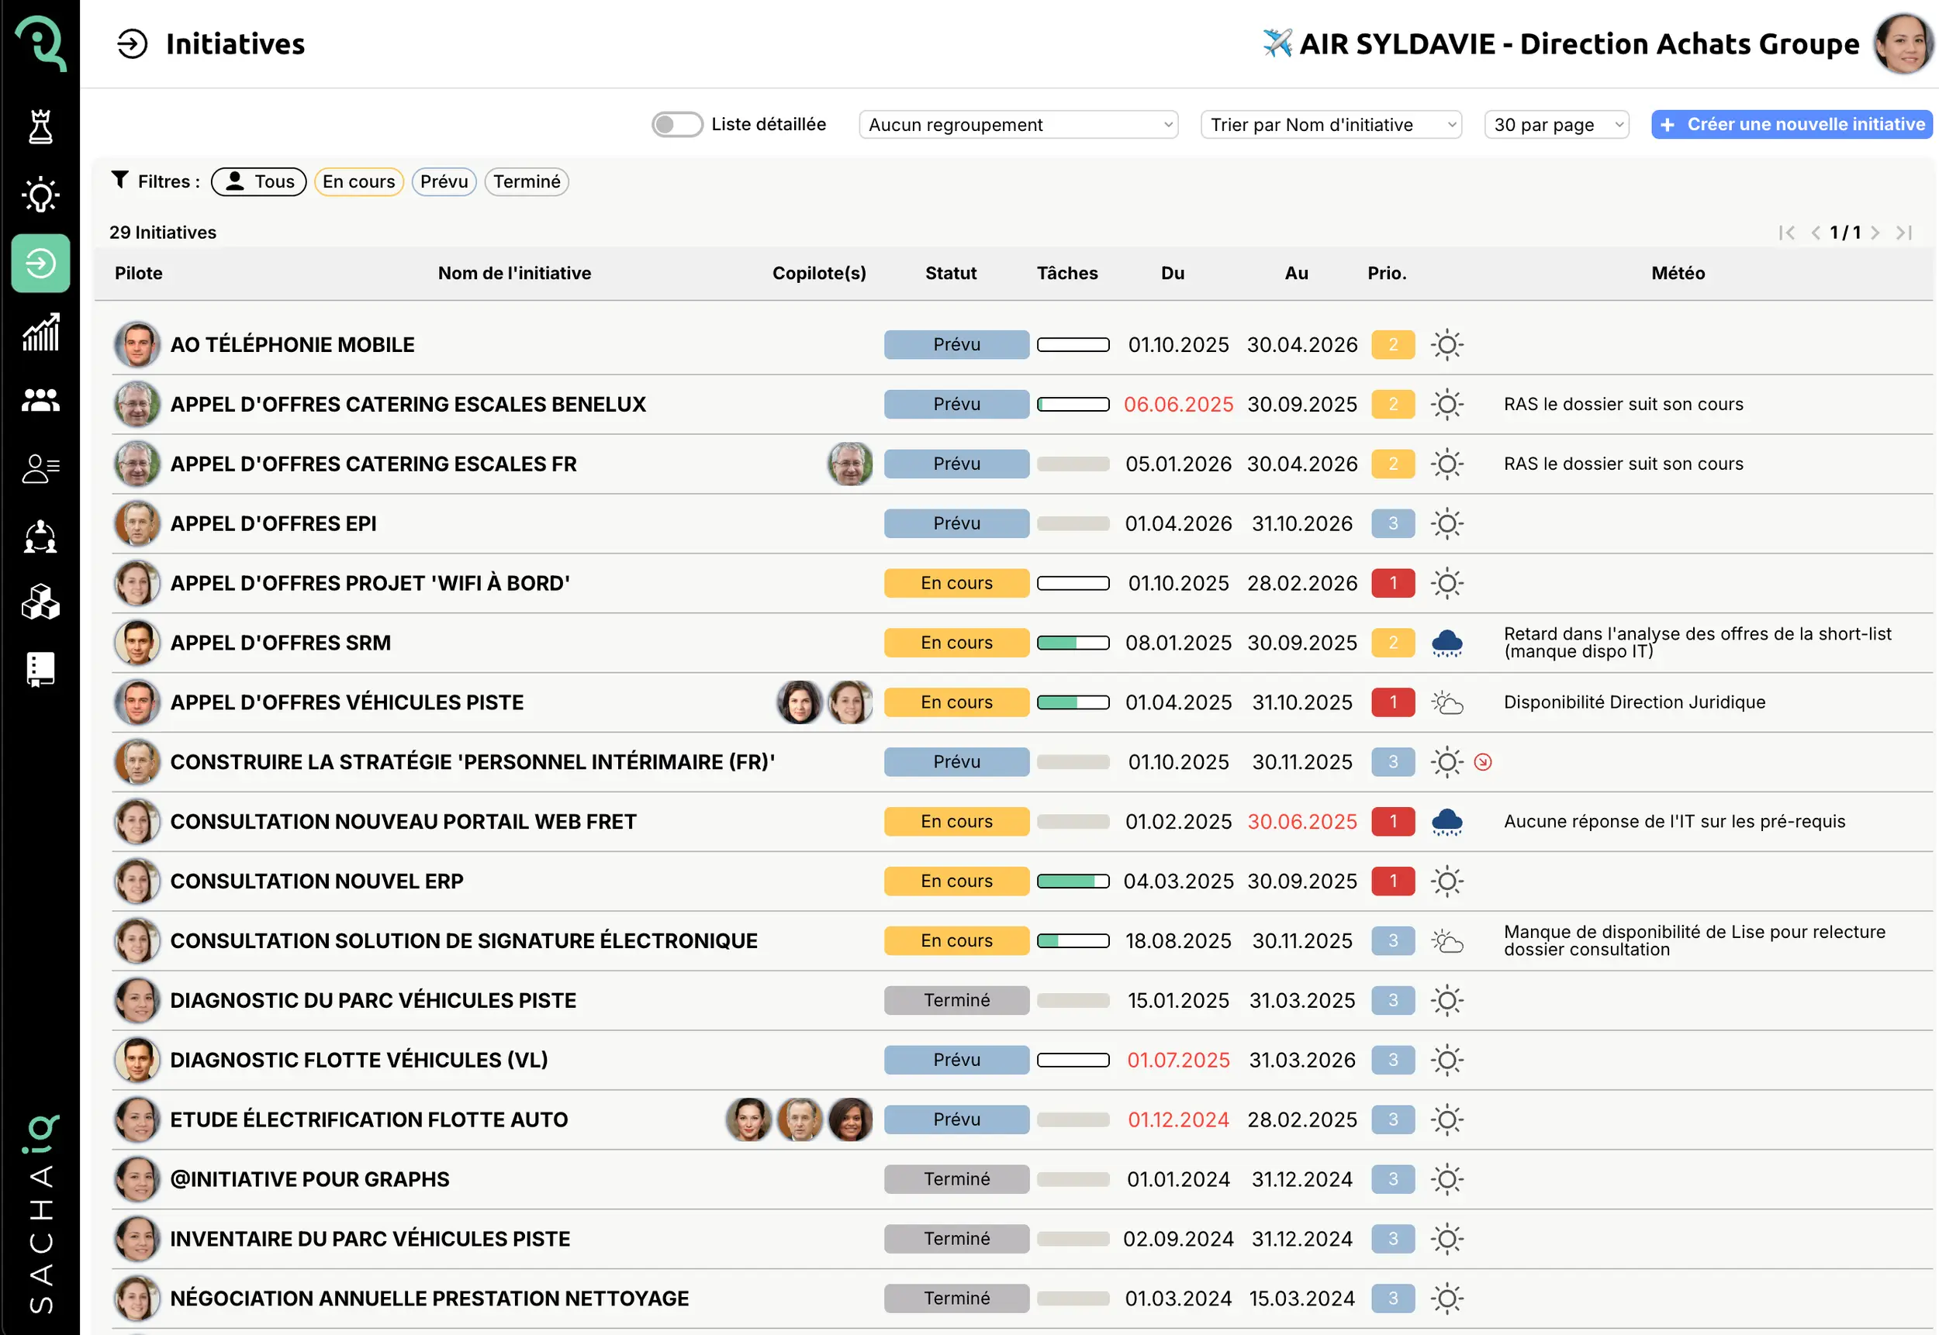The width and height of the screenshot is (1939, 1335).
Task: Click Créer une nouvelle initiative button
Action: (1792, 125)
